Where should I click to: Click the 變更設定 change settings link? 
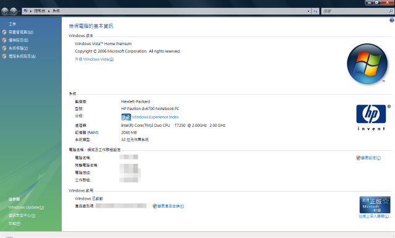coord(371,158)
